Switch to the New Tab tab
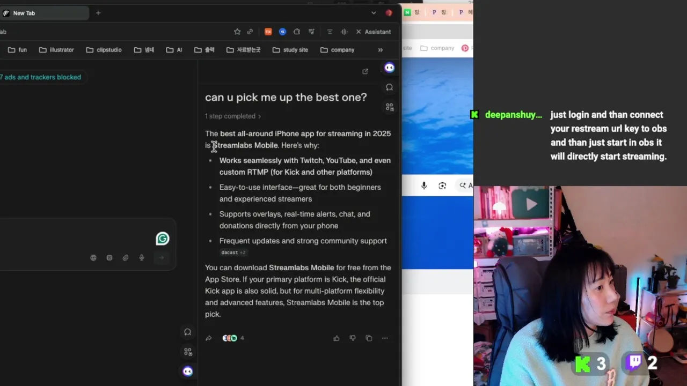 tap(44, 13)
